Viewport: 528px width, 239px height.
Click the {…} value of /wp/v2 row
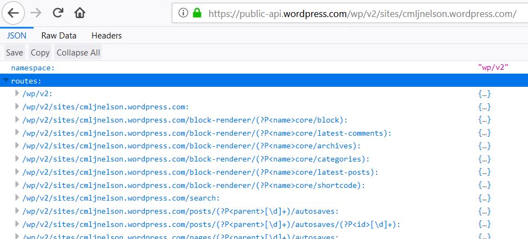485,94
